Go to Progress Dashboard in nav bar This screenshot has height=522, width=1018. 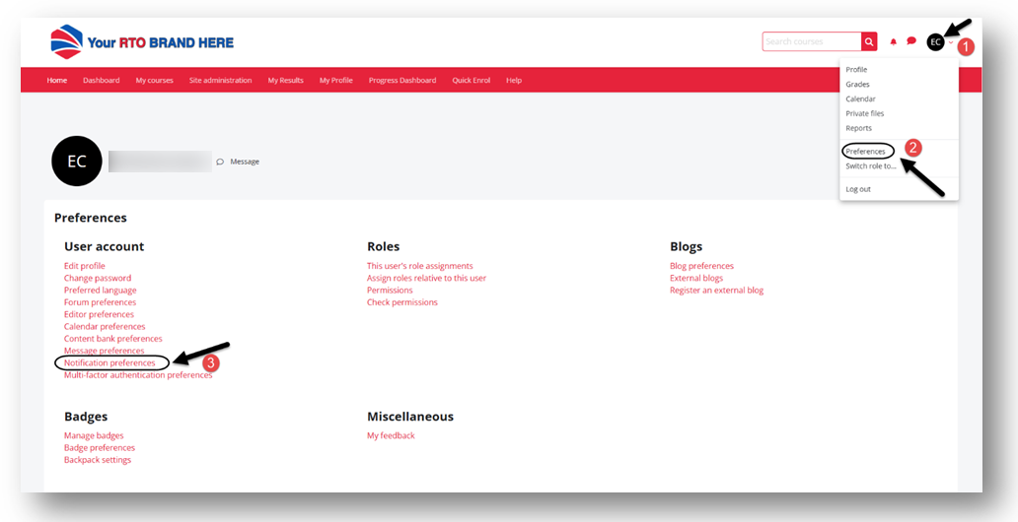[x=402, y=81]
